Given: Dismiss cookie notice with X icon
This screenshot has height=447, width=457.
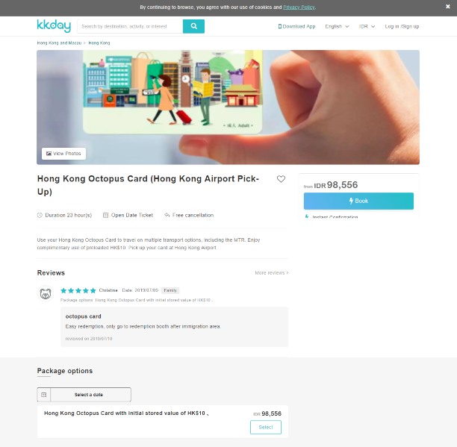Looking at the screenshot, I should click(x=448, y=7).
